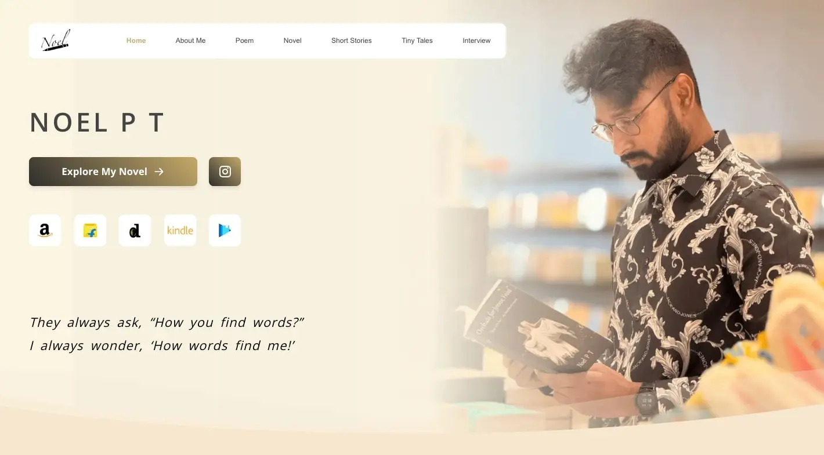Click the Explore My Novel button
This screenshot has width=824, height=455.
point(113,172)
